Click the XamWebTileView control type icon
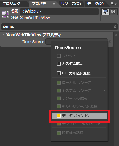Image resolution: width=119 pixels, height=146 pixels. 5,14
